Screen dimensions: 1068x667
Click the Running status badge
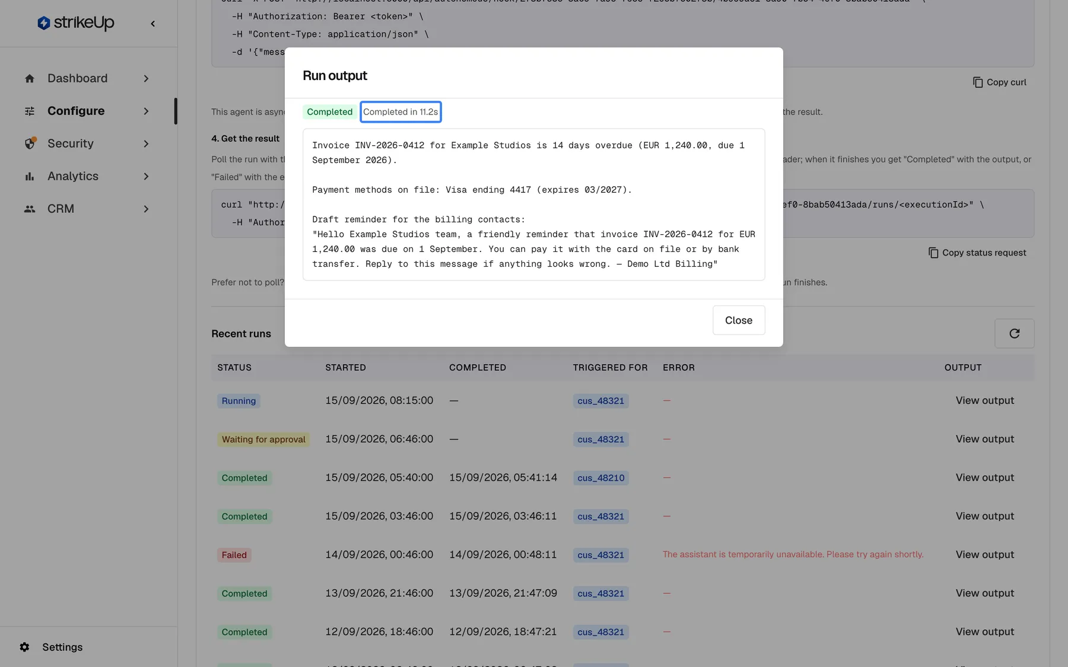pos(239,401)
